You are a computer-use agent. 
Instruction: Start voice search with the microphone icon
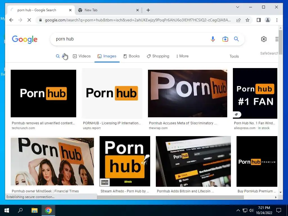213,39
